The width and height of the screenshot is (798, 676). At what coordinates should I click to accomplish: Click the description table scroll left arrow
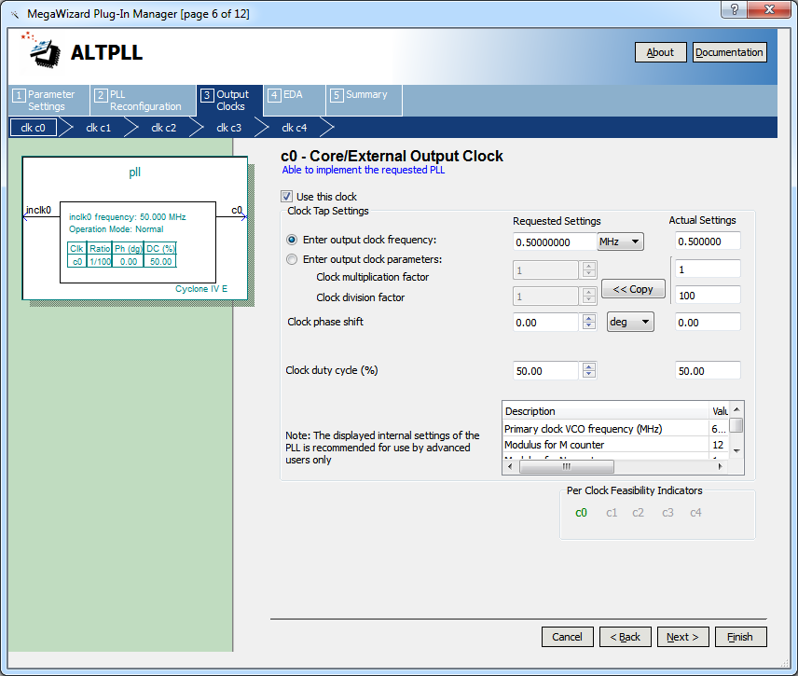point(510,467)
